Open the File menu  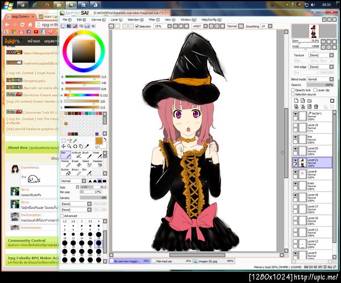click(x=67, y=19)
